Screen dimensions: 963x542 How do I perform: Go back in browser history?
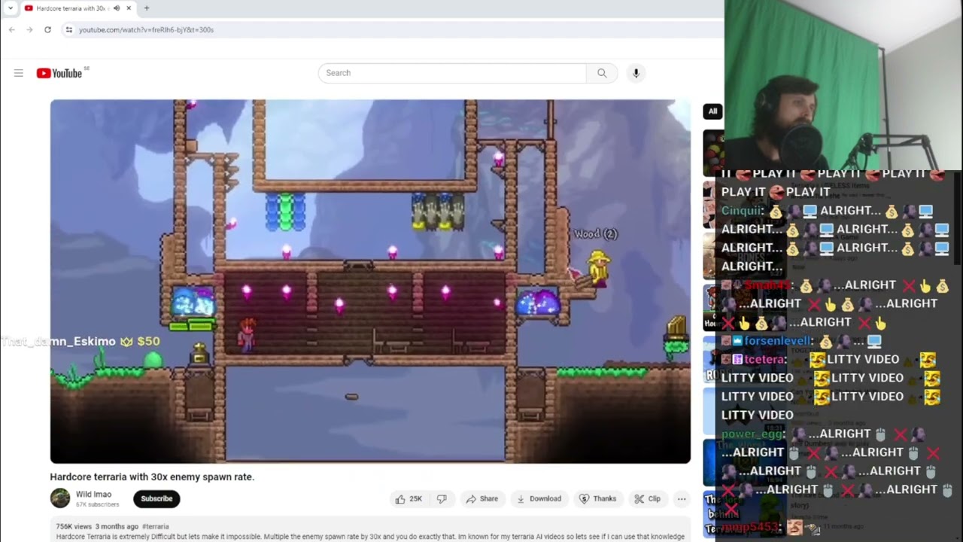click(x=12, y=29)
